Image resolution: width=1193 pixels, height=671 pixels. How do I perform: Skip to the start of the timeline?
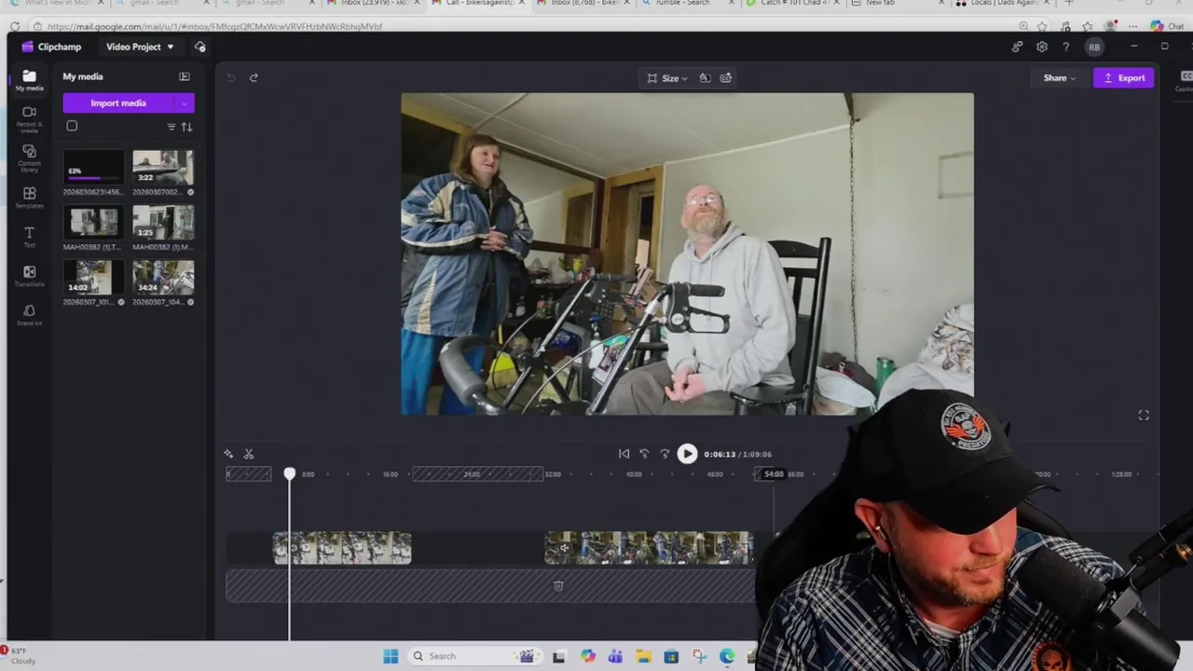point(624,454)
